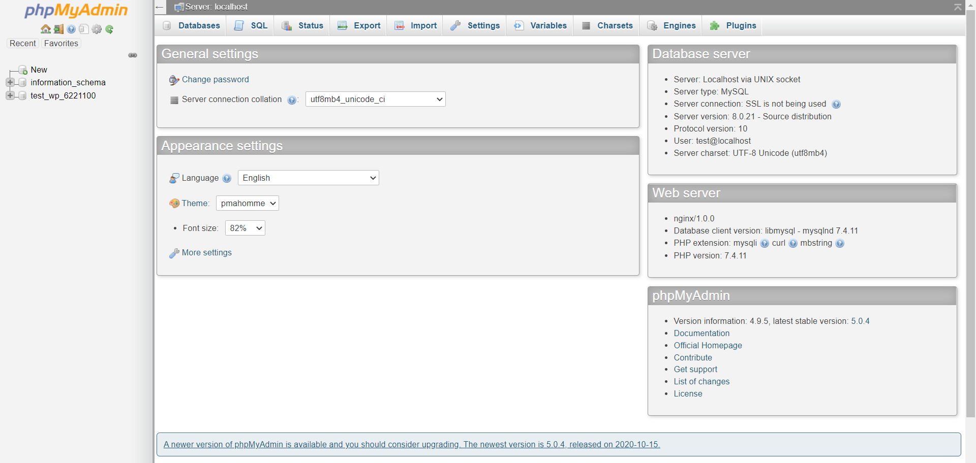Viewport: 976px width, 463px height.
Task: Open the Language dropdown showing English
Action: point(309,178)
